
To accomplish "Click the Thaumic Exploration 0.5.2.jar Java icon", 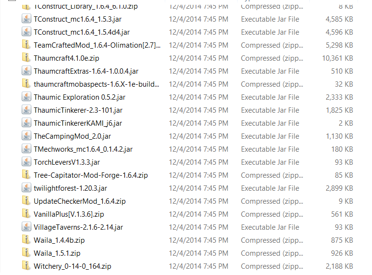I will [27, 97].
